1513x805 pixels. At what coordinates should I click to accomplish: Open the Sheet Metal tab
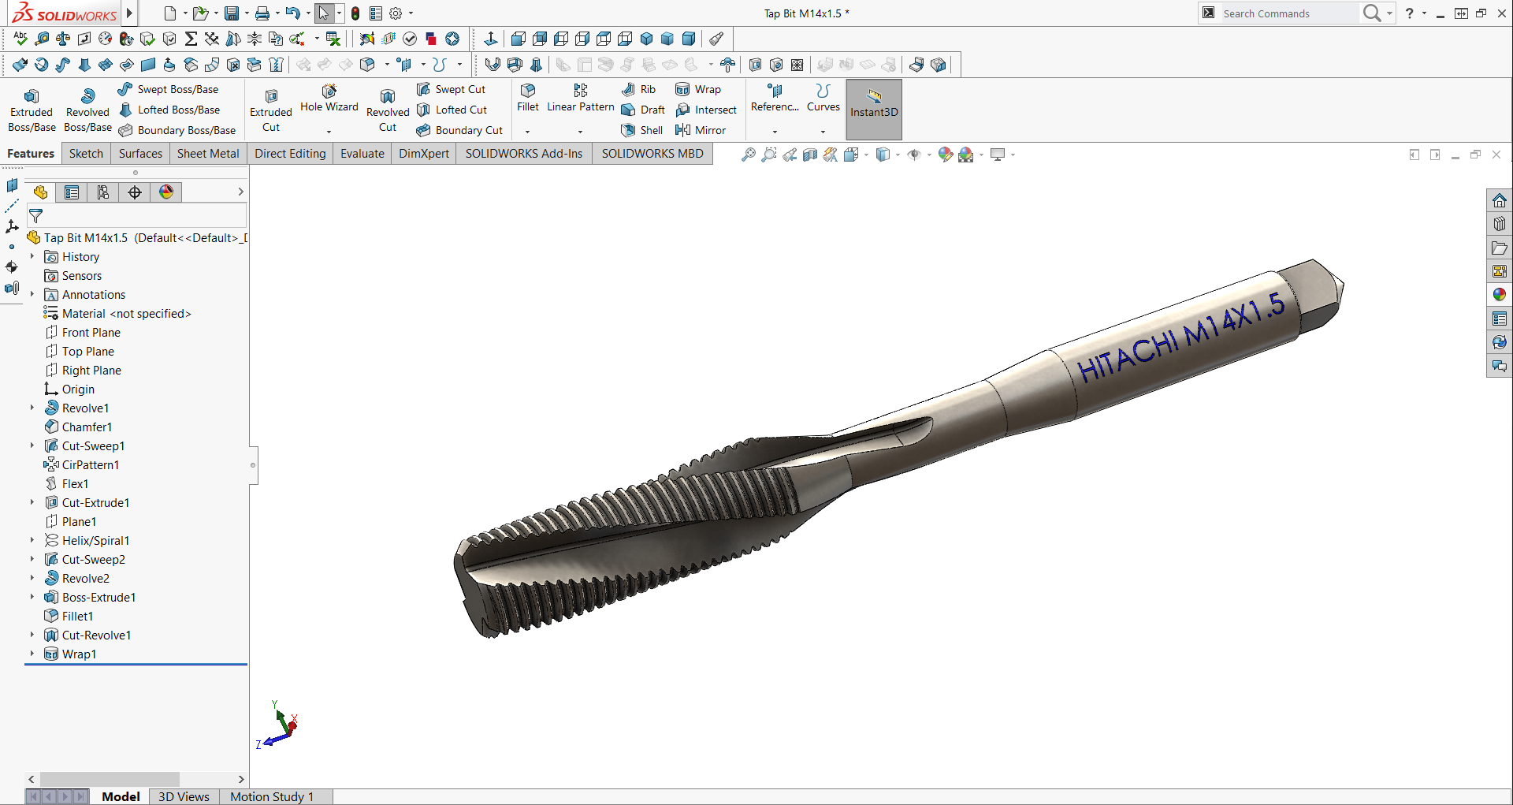(208, 154)
